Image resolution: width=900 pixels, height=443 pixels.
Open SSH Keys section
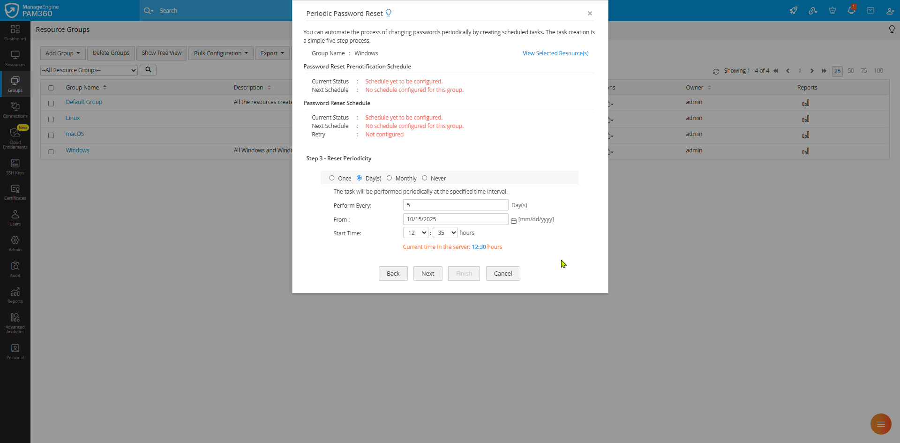(15, 166)
